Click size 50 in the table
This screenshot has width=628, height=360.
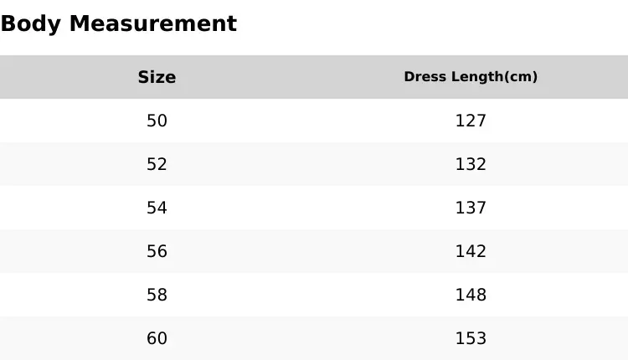click(157, 121)
